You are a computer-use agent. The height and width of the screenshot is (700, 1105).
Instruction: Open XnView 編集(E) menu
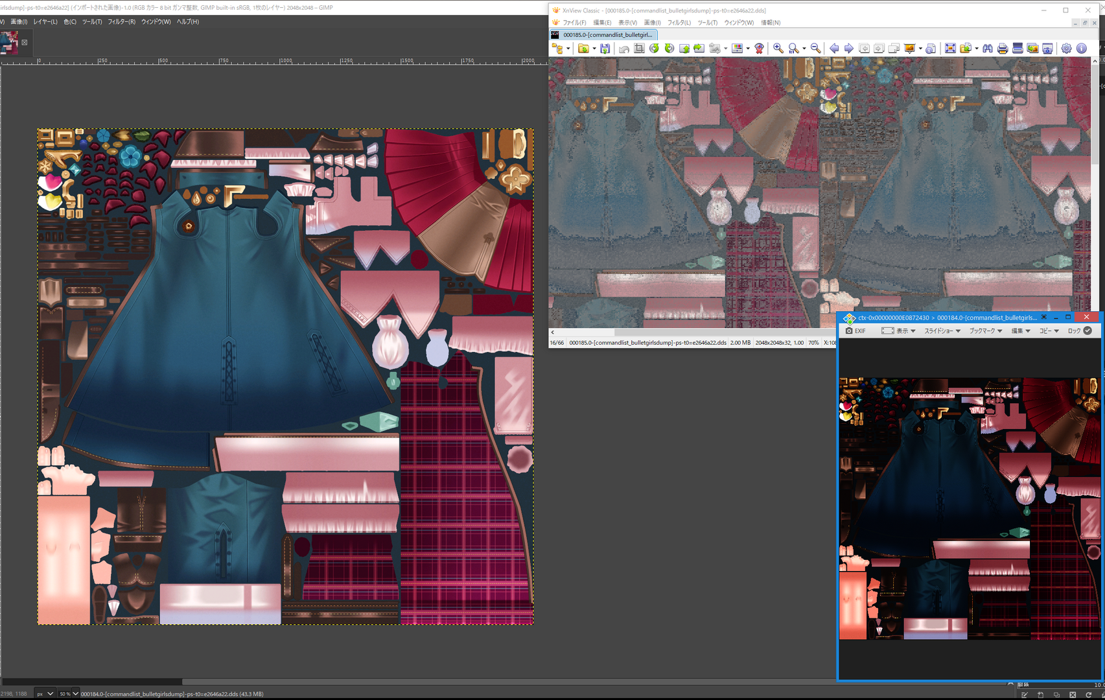(602, 23)
